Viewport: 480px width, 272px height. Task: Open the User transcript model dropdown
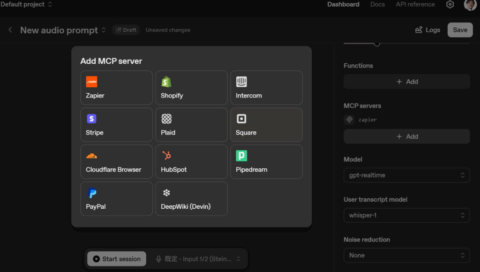(406, 215)
